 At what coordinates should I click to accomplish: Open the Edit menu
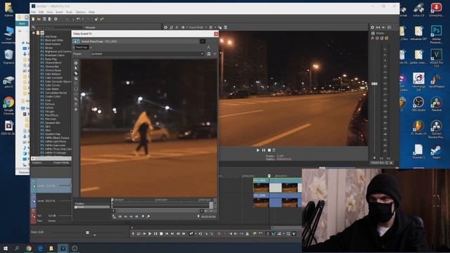[x=41, y=12]
